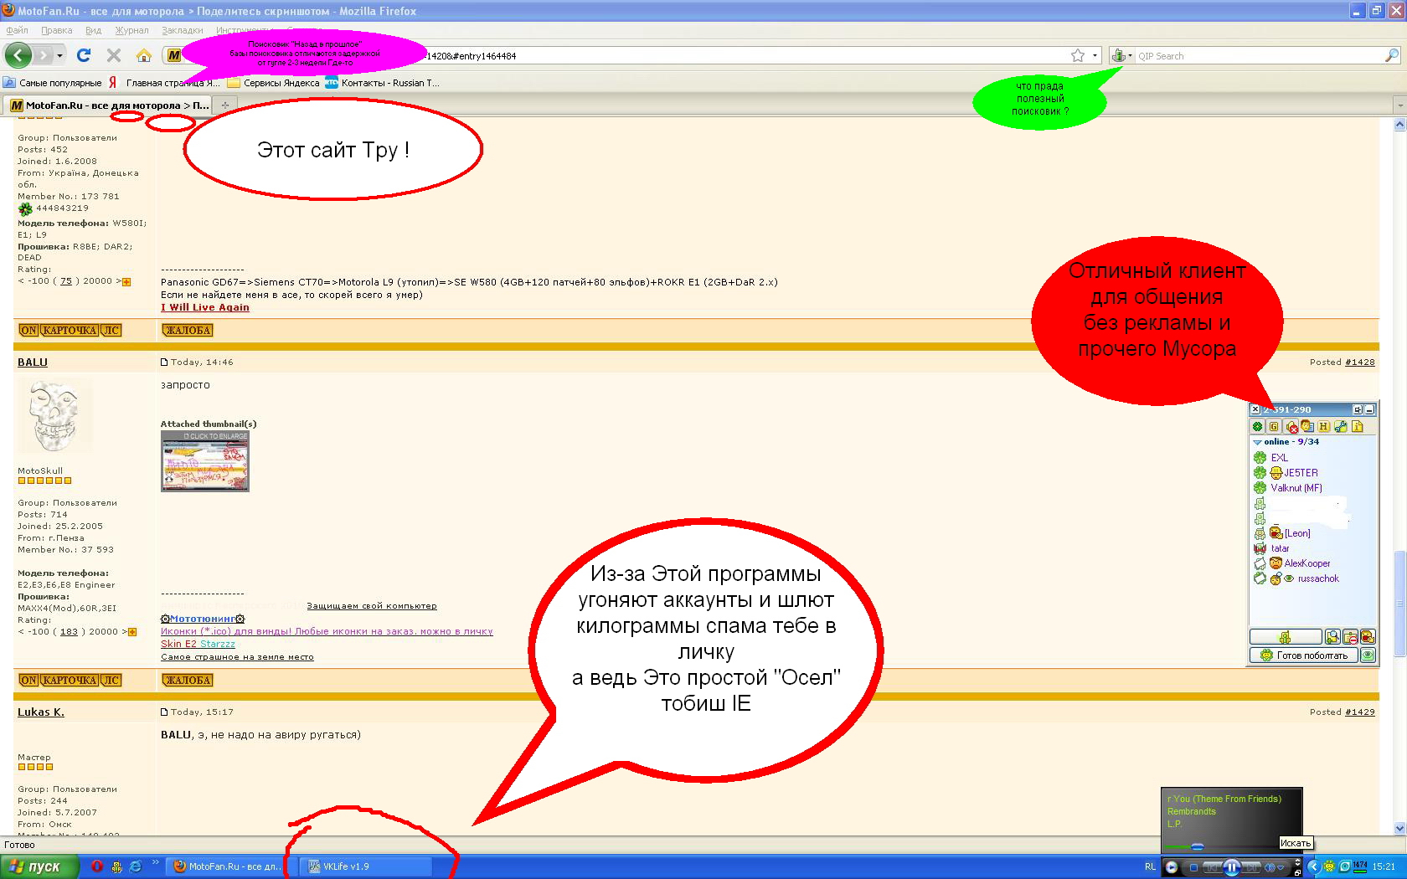Image resolution: width=1407 pixels, height=879 pixels.
Task: Open a new tab with the plus button
Action: [x=224, y=105]
